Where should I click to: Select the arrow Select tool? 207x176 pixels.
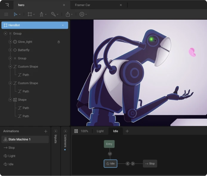pyautogui.click(x=16, y=14)
